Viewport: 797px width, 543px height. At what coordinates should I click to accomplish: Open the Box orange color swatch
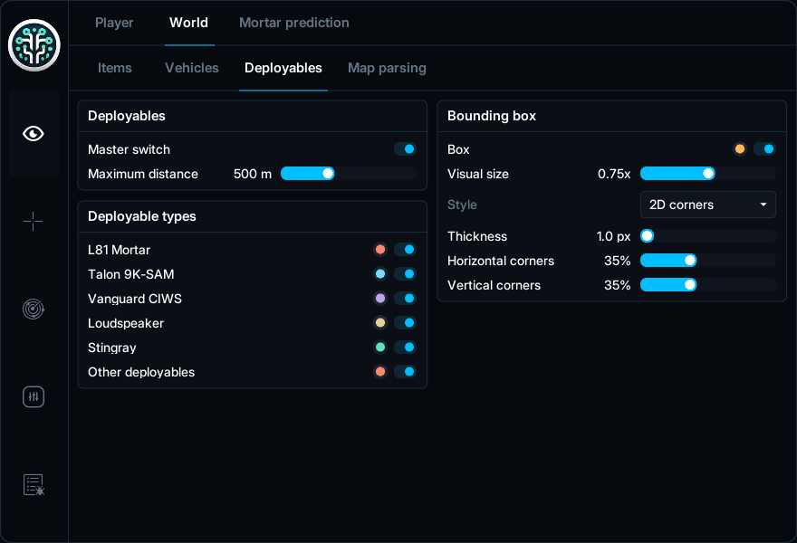pos(740,148)
